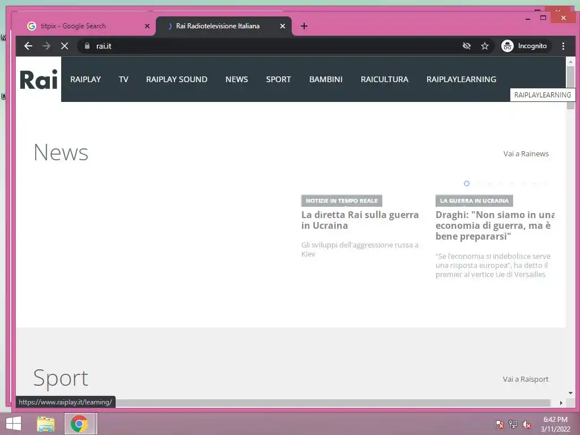Click the forward navigation arrow

46,46
